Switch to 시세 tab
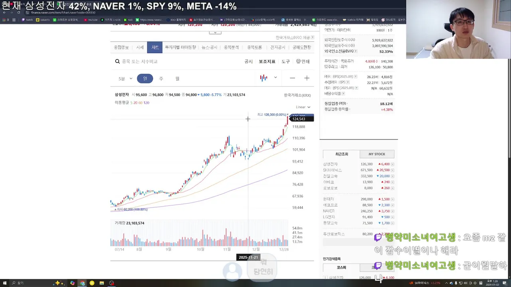511x287 pixels. click(140, 47)
